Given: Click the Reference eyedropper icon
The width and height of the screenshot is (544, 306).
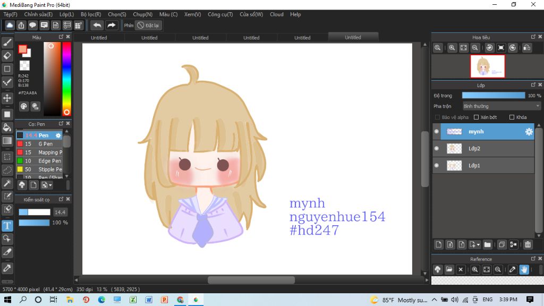Looking at the screenshot, I should pyautogui.click(x=512, y=269).
